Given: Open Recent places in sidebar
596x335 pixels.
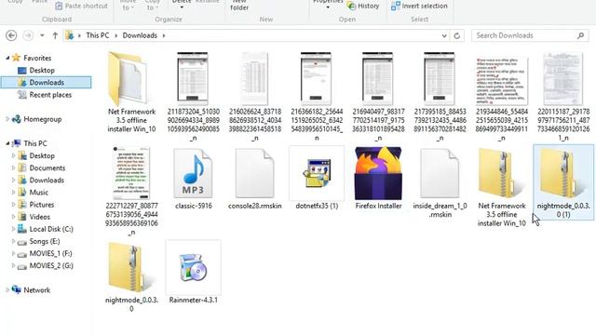Looking at the screenshot, I should tap(50, 95).
